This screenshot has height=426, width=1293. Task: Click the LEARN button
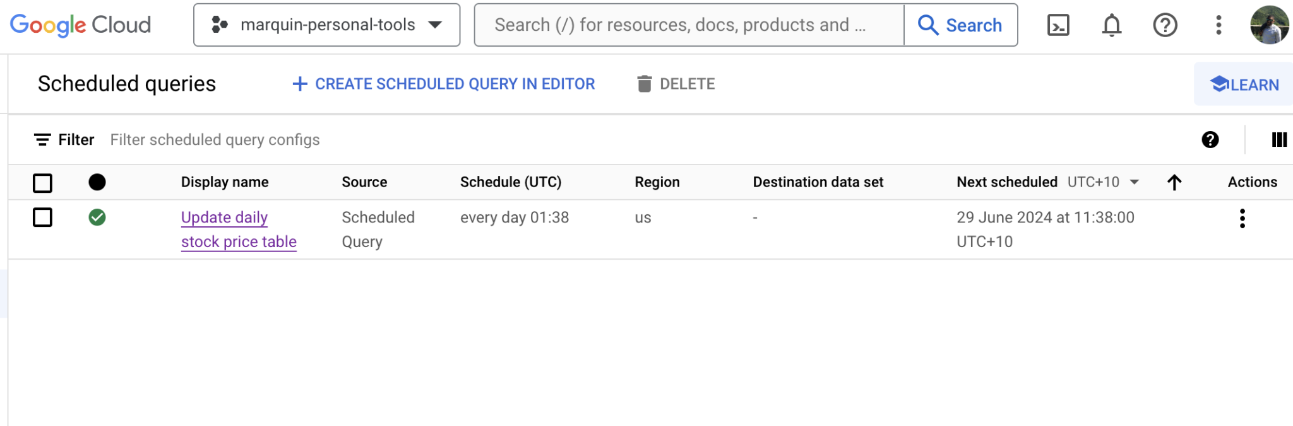coord(1242,84)
